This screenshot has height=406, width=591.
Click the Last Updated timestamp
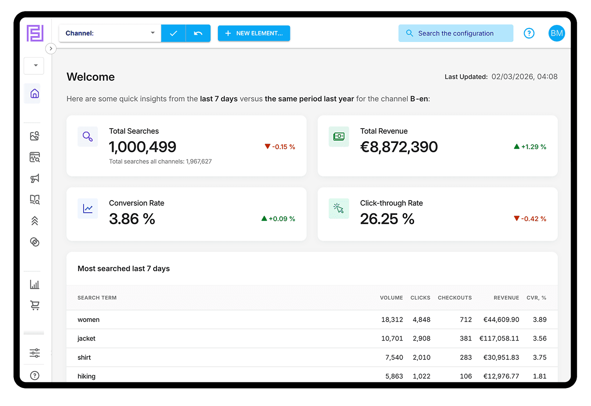tap(525, 77)
